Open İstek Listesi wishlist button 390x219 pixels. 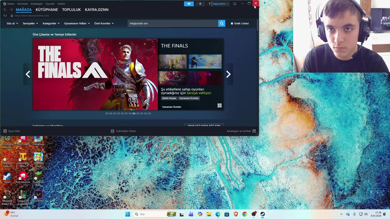point(239,23)
